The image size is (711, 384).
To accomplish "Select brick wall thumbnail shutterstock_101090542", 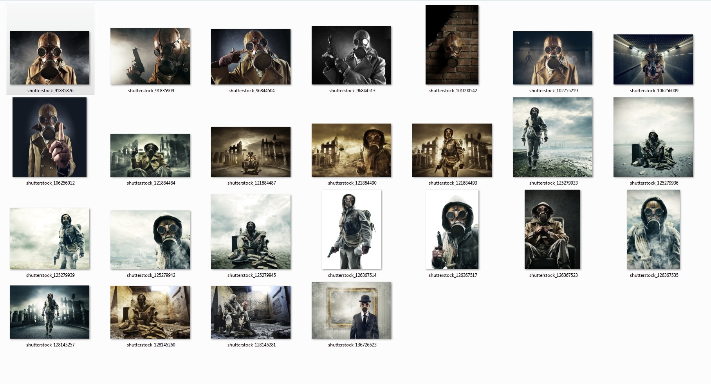I will (452, 45).
